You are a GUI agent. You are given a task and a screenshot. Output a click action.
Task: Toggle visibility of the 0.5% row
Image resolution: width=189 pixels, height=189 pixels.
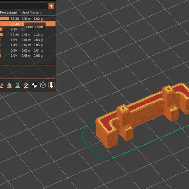28,51
